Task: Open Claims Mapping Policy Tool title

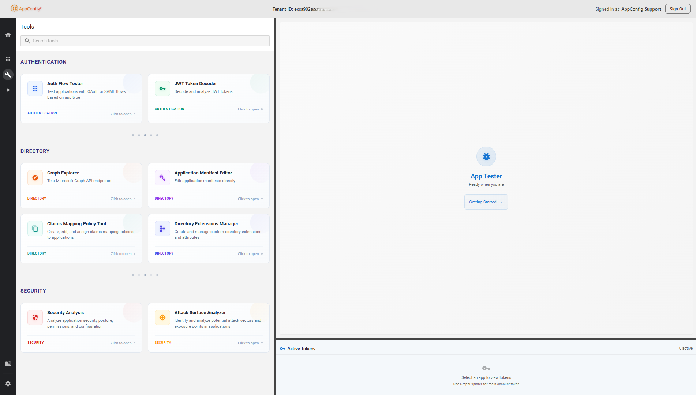Action: (x=76, y=224)
